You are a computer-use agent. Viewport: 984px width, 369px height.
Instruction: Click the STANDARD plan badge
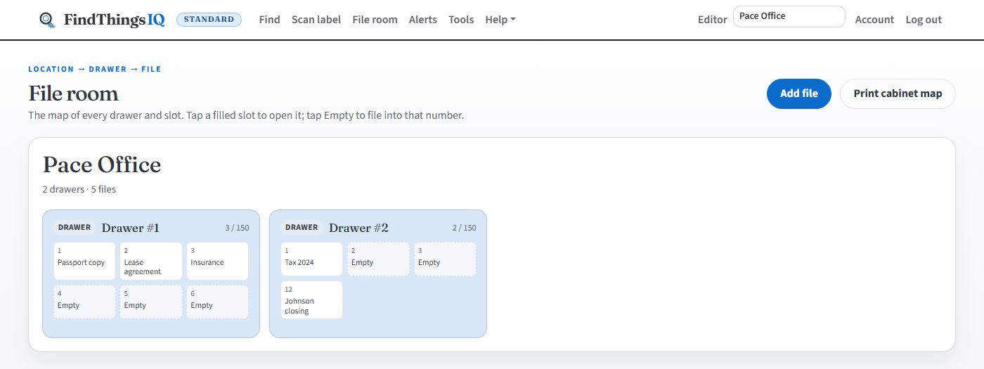(209, 20)
